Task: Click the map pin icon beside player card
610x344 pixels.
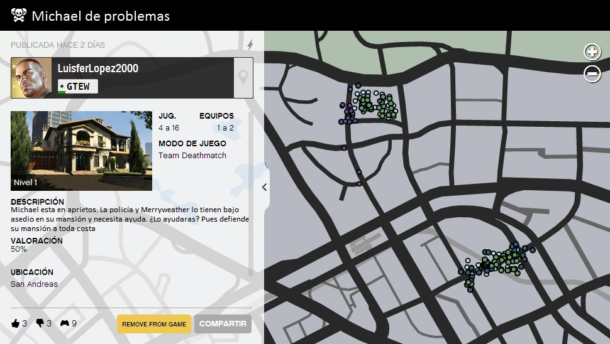Action: [243, 78]
